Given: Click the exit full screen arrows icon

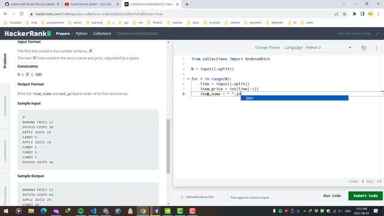Looking at the screenshot, I should [x=377, y=34].
